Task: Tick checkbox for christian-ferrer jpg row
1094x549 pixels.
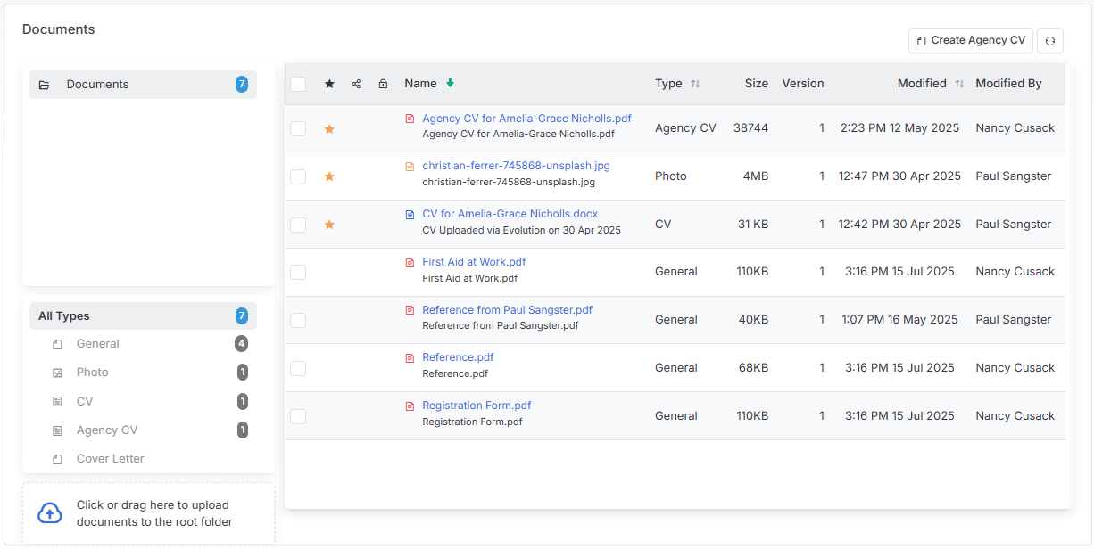Action: coord(298,176)
